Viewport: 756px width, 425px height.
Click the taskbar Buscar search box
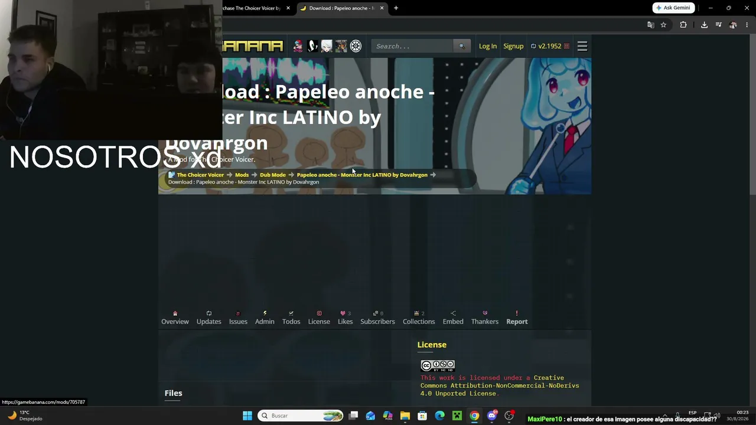pyautogui.click(x=301, y=416)
